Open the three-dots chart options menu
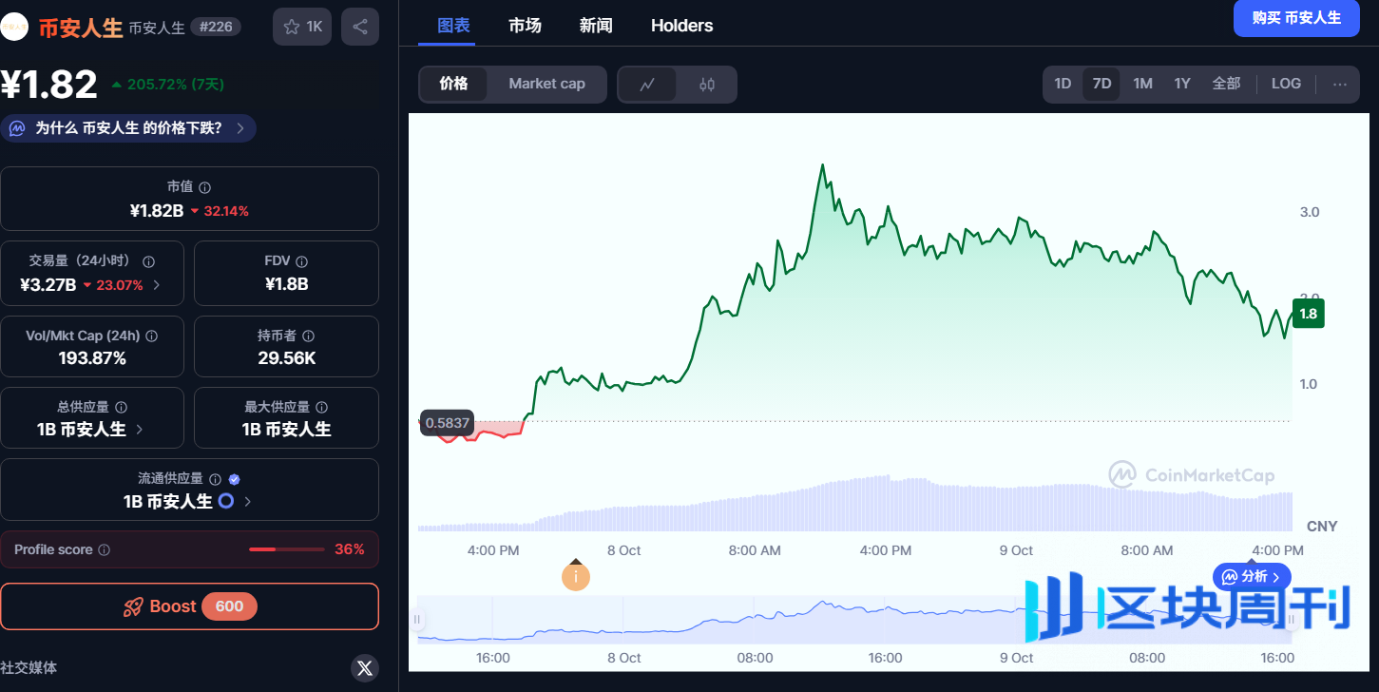Image resolution: width=1379 pixels, height=692 pixels. (1339, 84)
